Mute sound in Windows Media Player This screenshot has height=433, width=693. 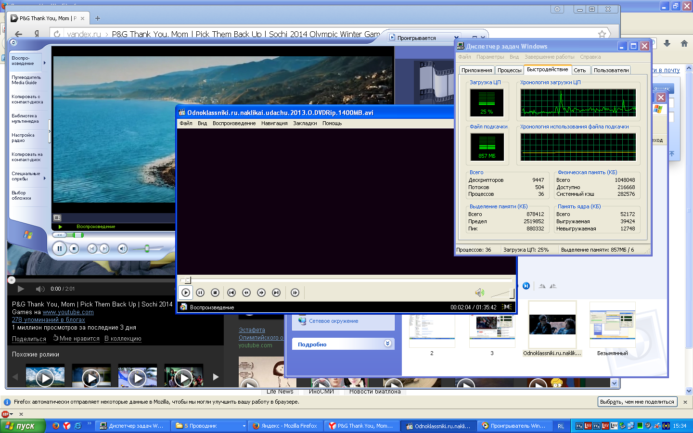point(122,249)
